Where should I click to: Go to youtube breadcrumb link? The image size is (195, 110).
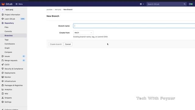coord(49,9)
